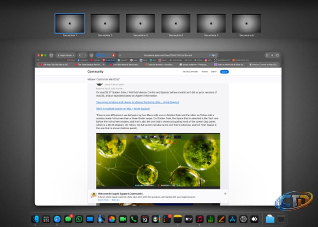Click the Safari address bar
Screen dimensions: 318x227
[168, 55]
